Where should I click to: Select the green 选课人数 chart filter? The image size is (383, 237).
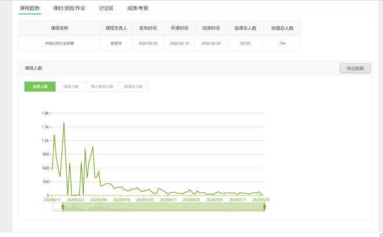pyautogui.click(x=40, y=86)
